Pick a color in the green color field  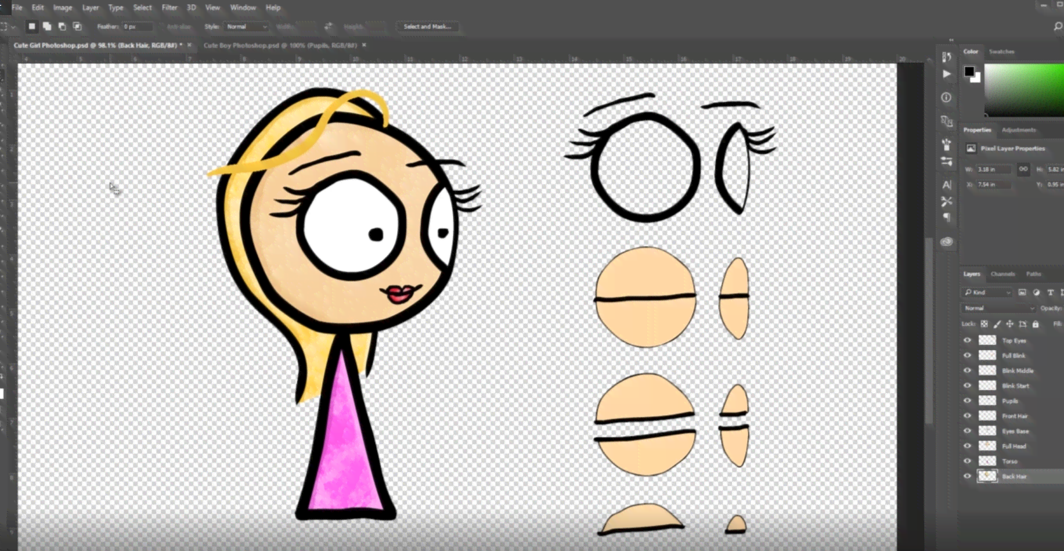(x=1024, y=89)
